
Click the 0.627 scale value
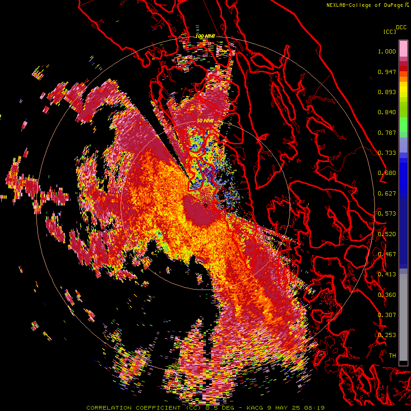(x=387, y=194)
